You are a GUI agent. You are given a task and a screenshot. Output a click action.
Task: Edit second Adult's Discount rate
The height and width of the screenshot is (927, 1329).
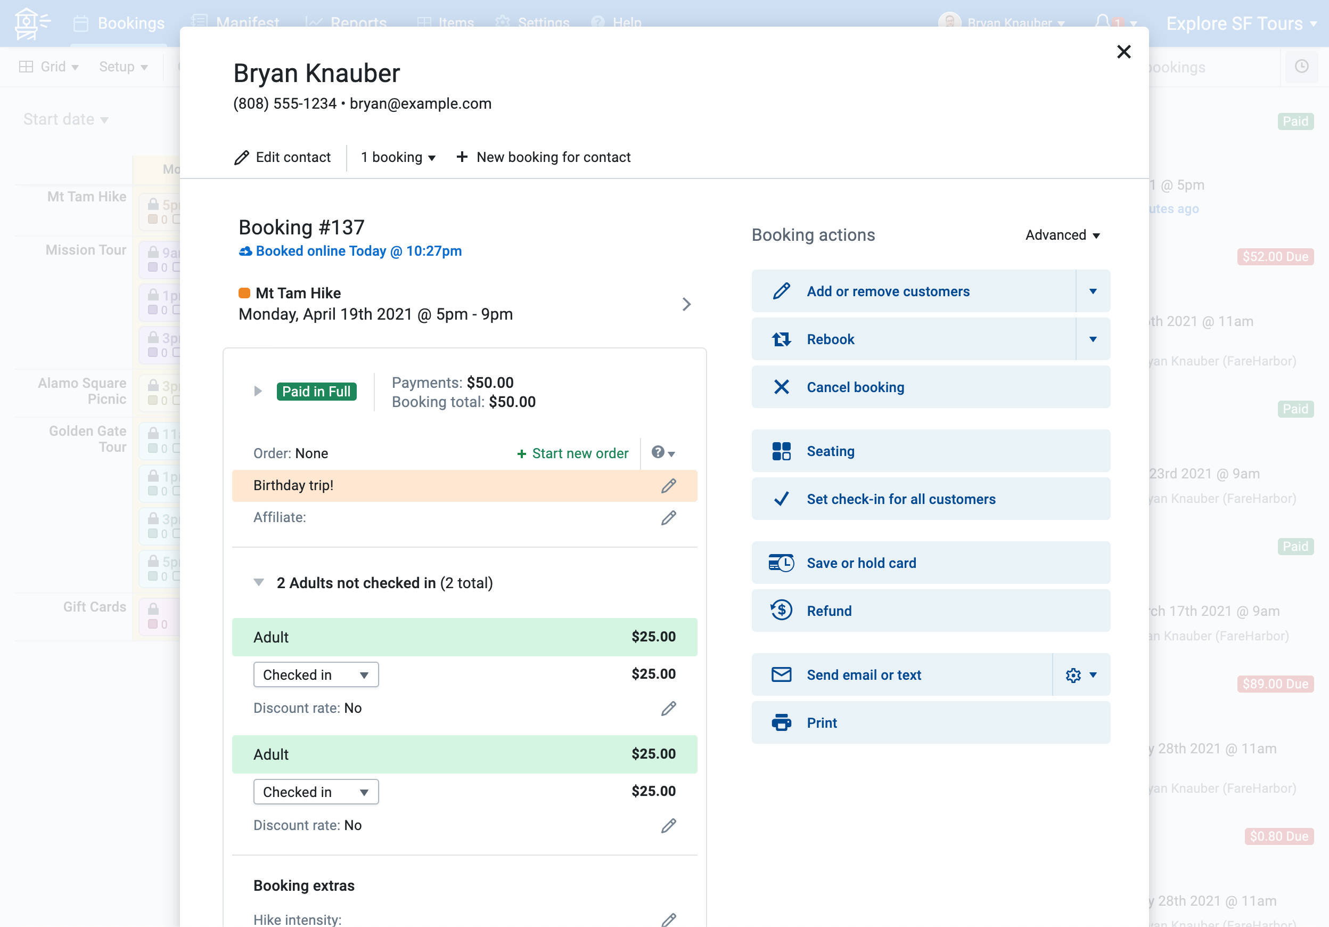coord(669,826)
